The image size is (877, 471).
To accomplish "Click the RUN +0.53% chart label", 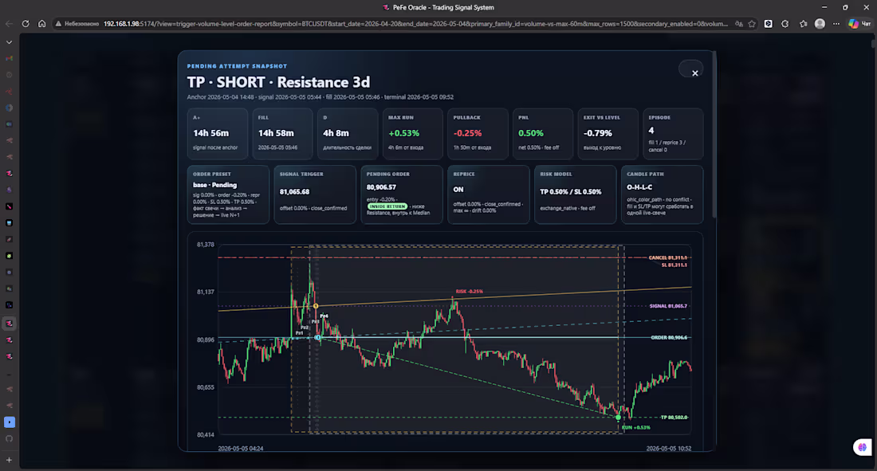I will pyautogui.click(x=636, y=427).
